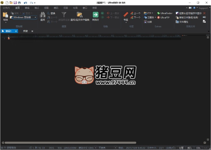Click the green back navigation circle arrow

coord(103,13)
